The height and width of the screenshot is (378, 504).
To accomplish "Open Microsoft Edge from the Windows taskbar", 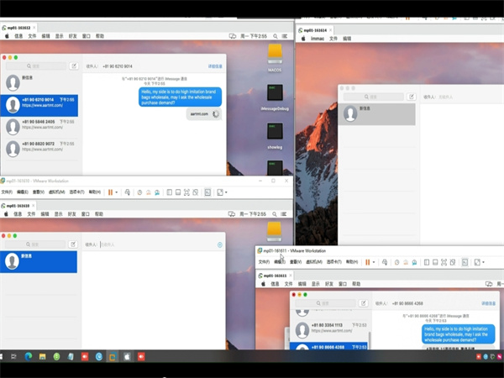I will click(28, 356).
